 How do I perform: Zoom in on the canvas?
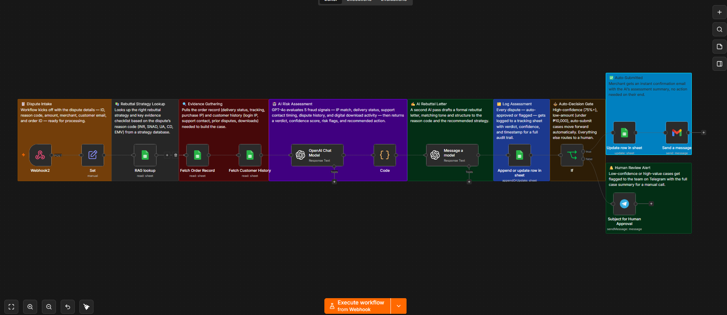[30, 307]
